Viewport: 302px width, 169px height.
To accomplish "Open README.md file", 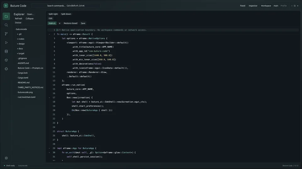I will (23, 83).
